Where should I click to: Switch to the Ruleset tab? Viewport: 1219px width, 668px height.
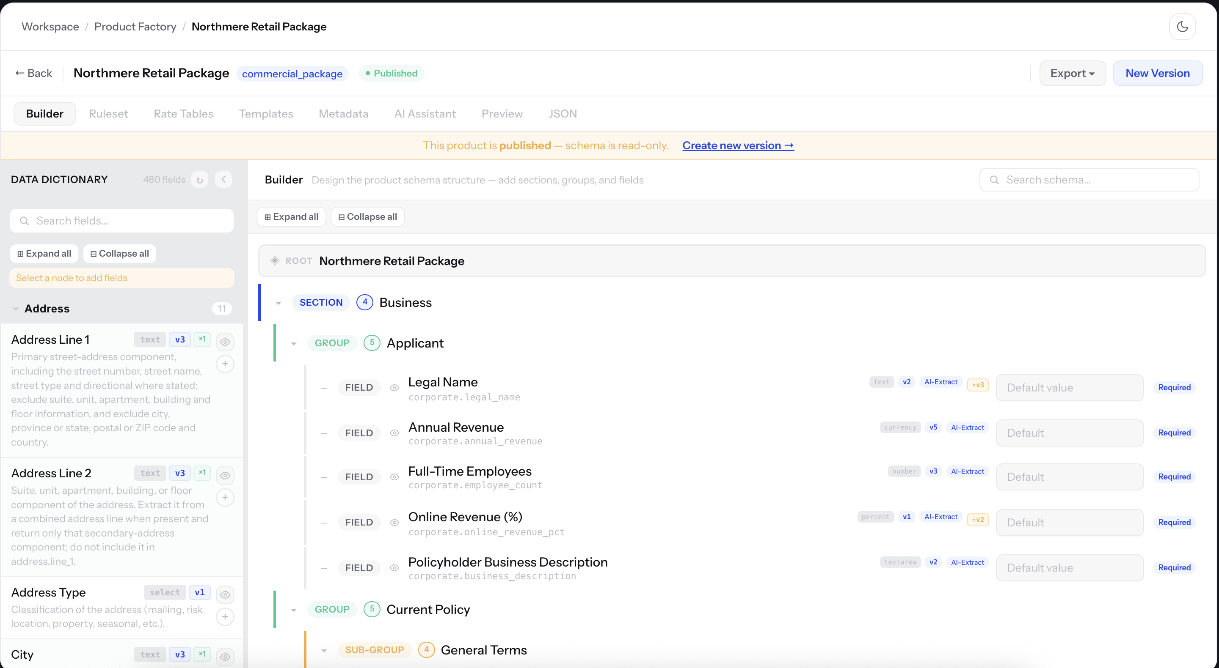point(108,113)
